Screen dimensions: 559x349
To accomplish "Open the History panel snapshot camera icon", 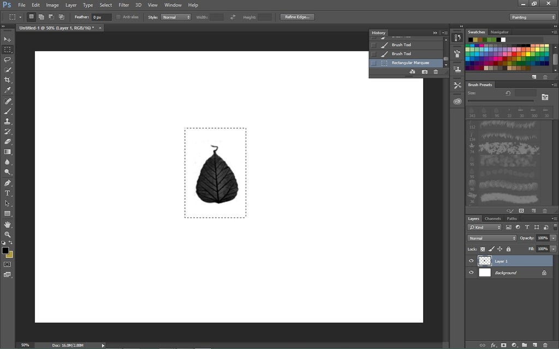I will click(x=424, y=71).
